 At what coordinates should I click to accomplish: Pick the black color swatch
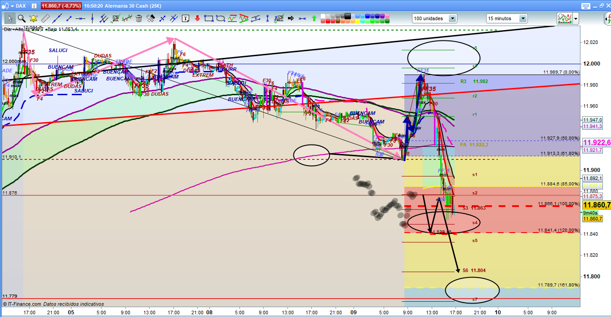[348, 16]
